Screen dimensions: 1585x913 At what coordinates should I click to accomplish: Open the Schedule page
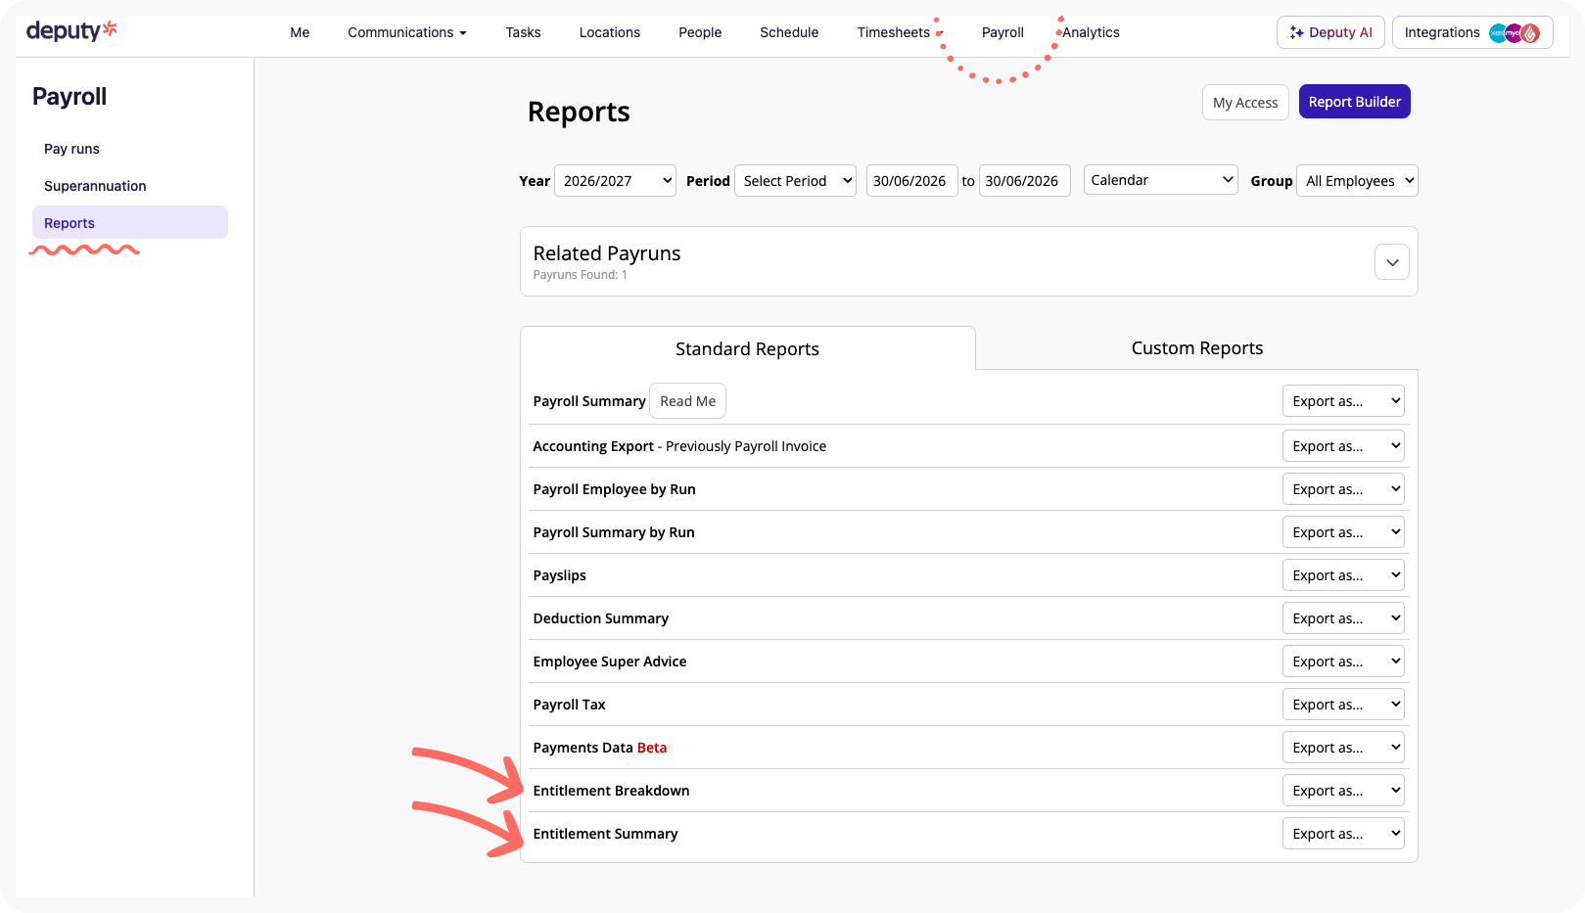tap(789, 32)
